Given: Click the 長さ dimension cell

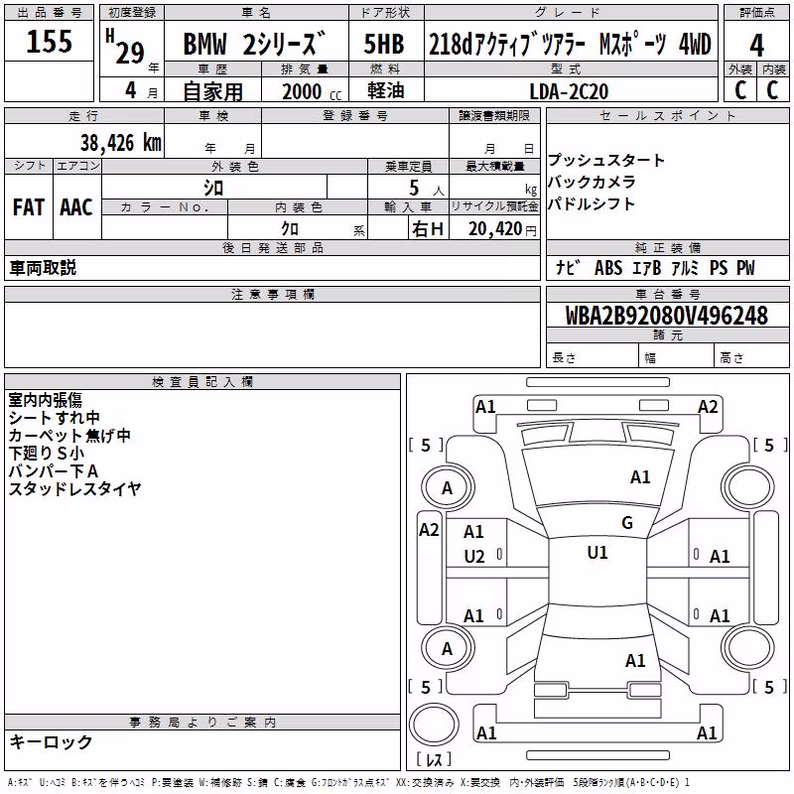Looking at the screenshot, I should click(x=592, y=357).
